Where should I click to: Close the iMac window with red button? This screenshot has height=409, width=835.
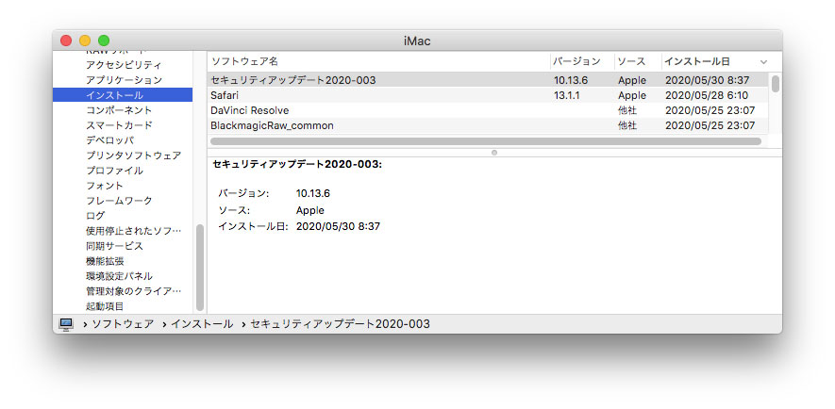(66, 41)
